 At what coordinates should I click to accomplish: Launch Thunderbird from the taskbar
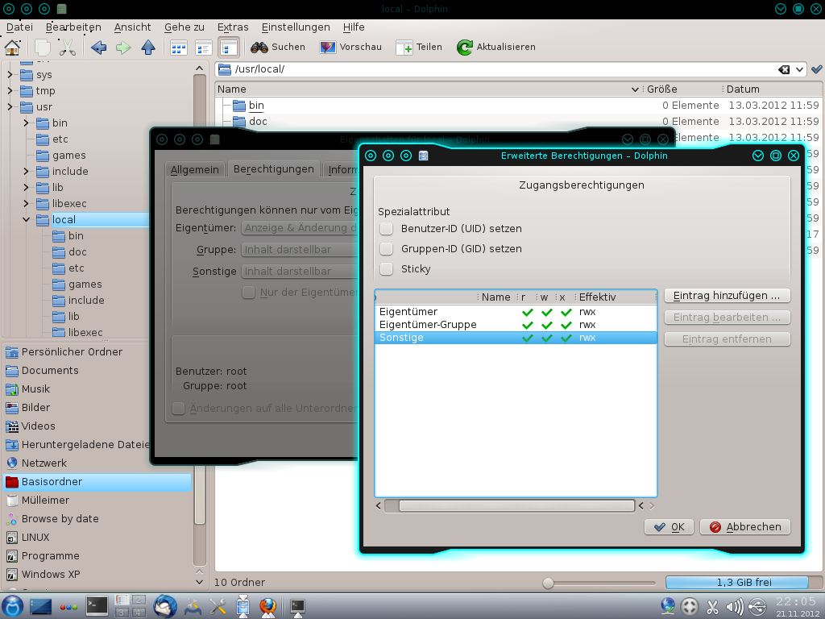tap(164, 606)
